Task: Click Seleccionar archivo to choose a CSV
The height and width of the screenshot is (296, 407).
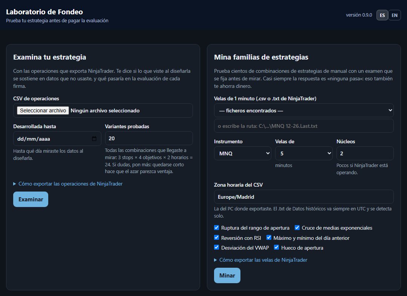Action: (x=43, y=110)
